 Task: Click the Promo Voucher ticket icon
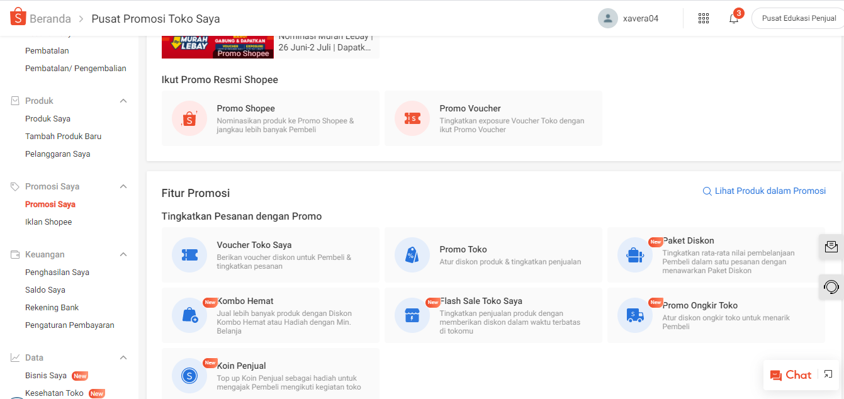(412, 118)
